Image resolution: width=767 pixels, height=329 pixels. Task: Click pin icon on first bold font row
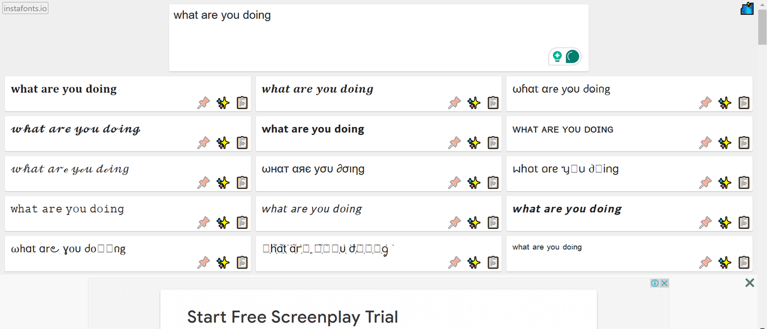204,103
